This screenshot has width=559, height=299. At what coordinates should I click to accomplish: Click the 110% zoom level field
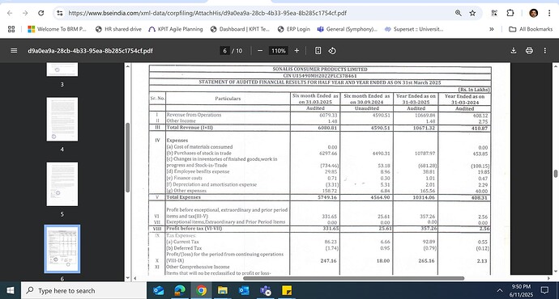(279, 51)
